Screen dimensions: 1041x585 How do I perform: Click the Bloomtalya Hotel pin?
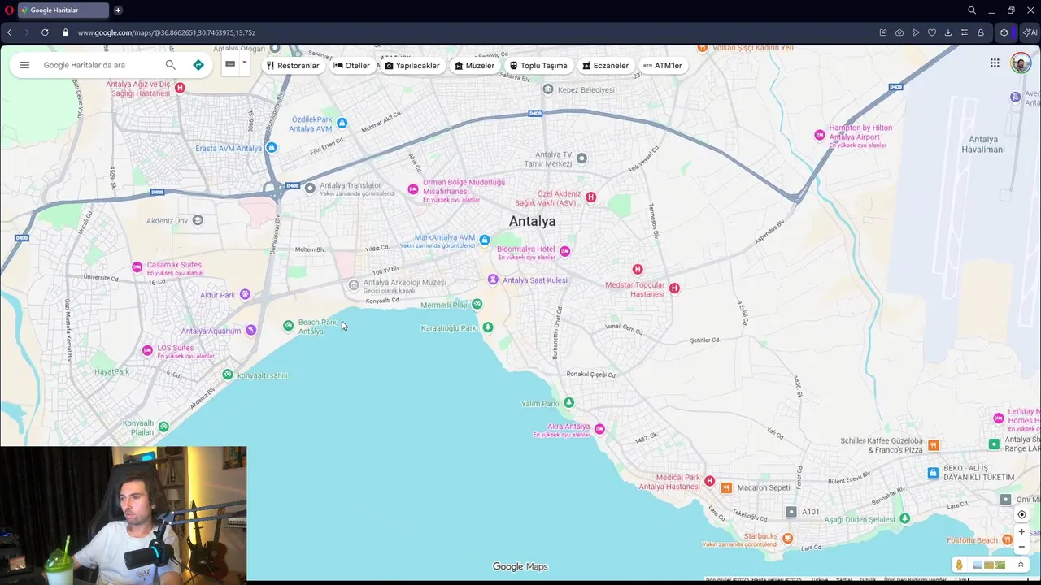coord(564,251)
